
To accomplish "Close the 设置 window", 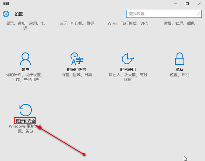I will [199, 4].
